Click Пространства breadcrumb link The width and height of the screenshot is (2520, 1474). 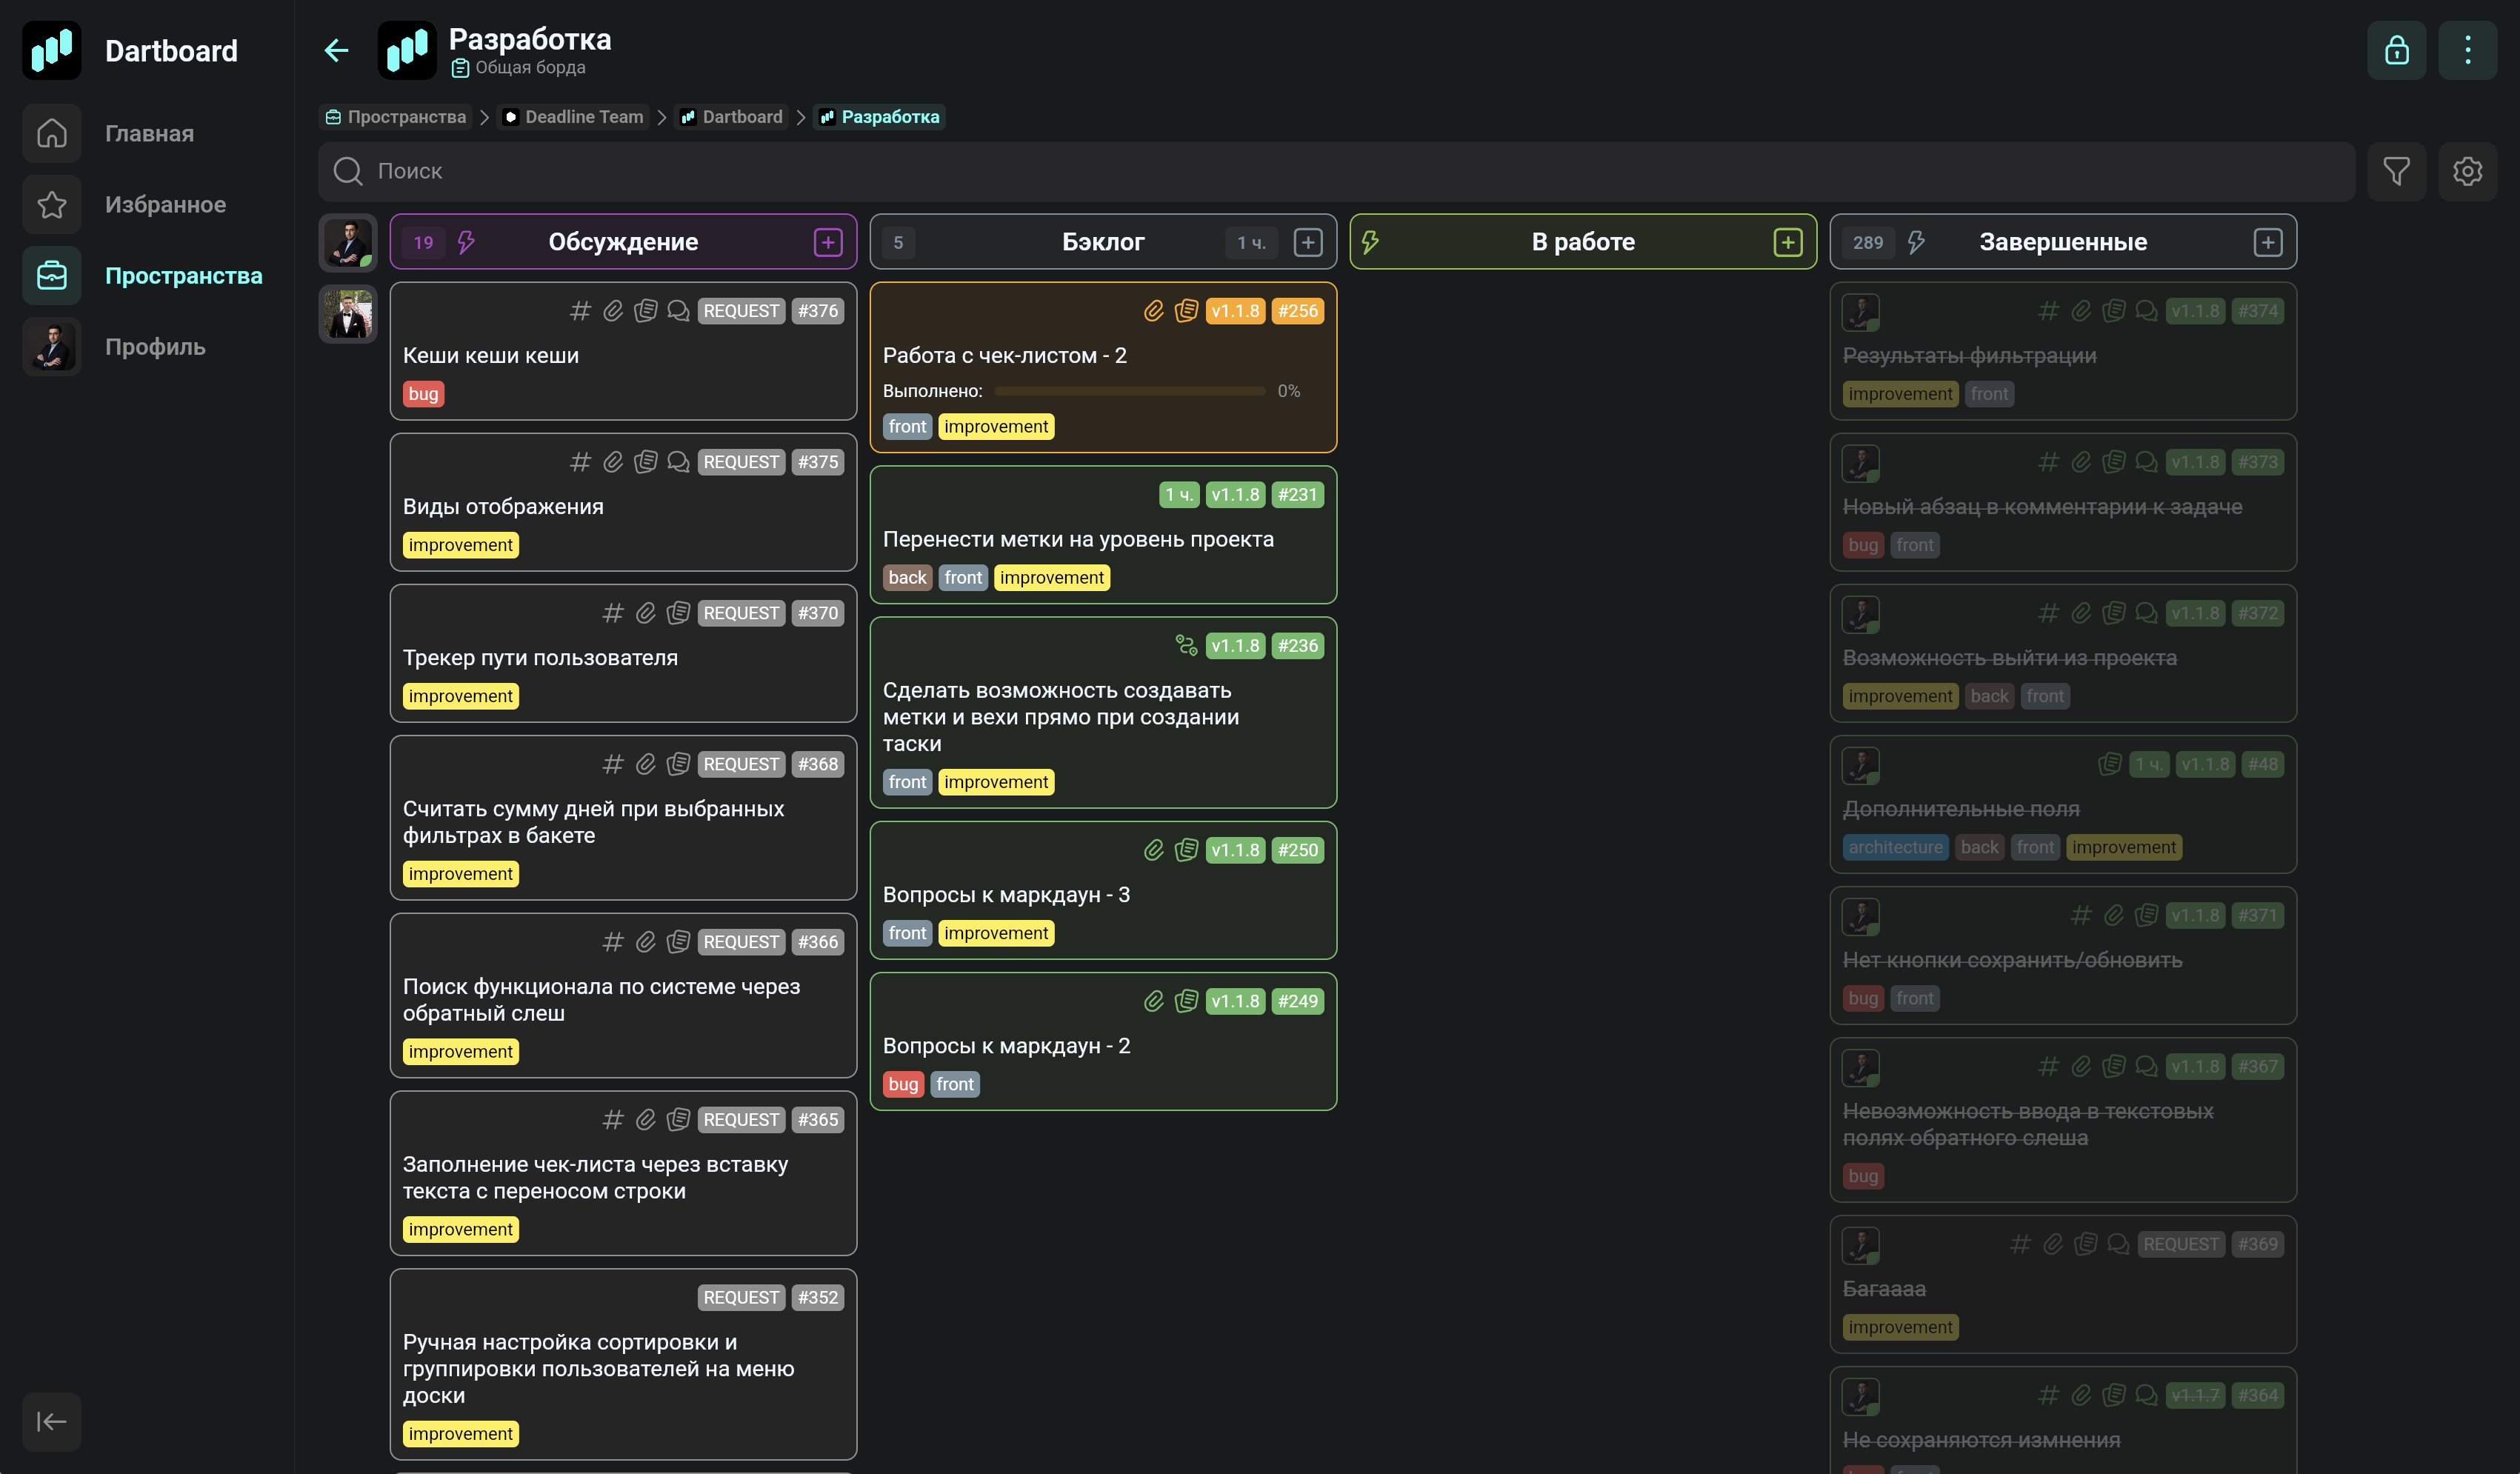click(396, 117)
